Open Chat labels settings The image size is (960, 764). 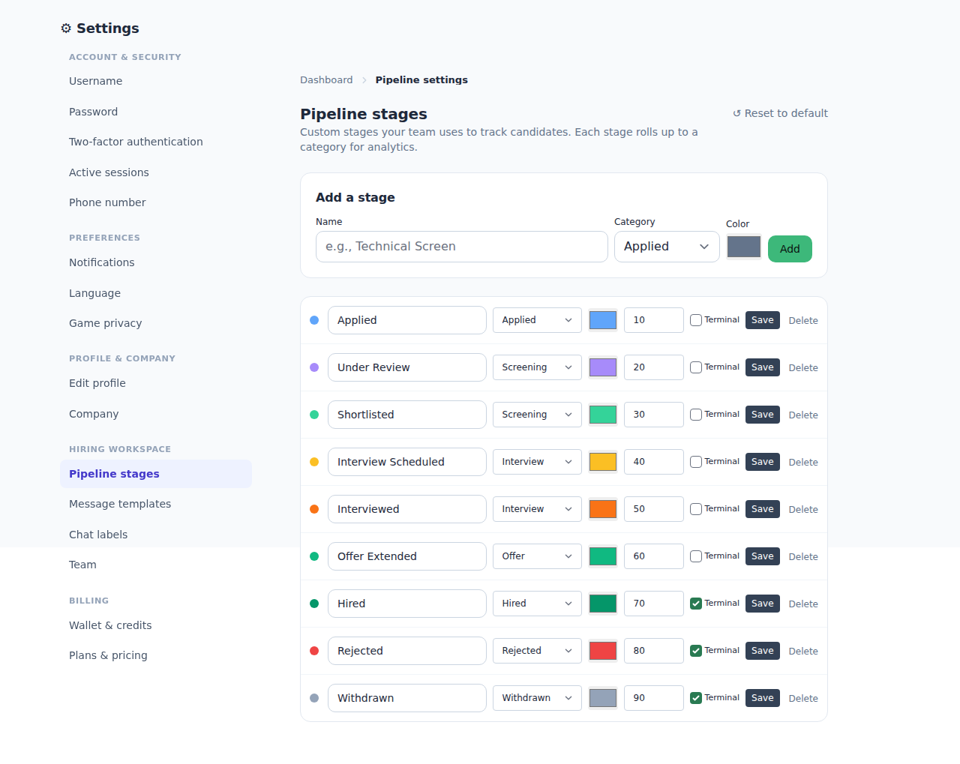point(156,535)
